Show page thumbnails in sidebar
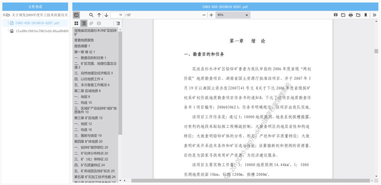The height and width of the screenshot is (185, 381). coord(76,23)
